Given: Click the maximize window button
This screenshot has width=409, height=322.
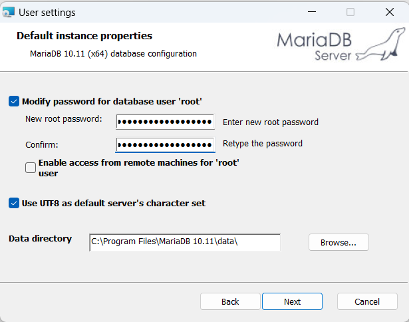Looking at the screenshot, I should pos(350,12).
